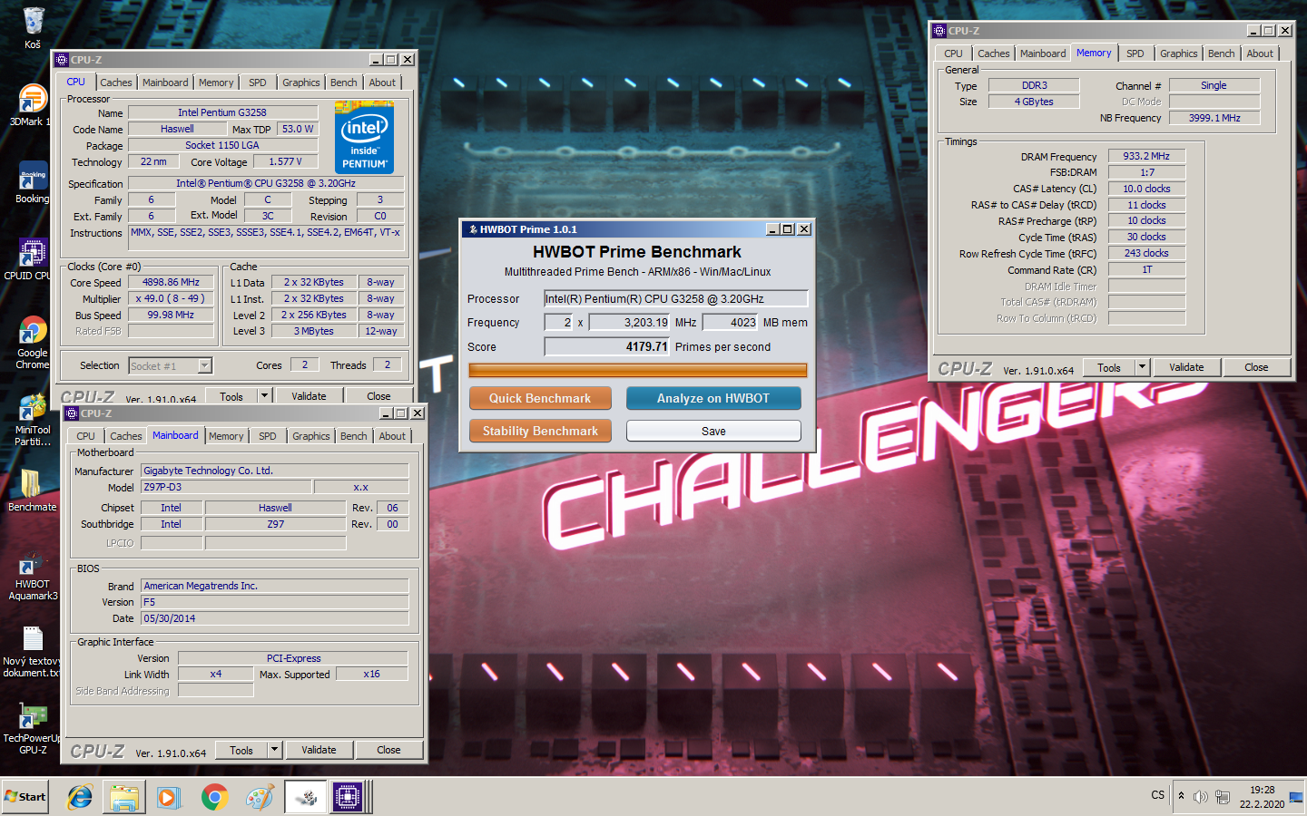
Task: Click motherboard Model field Z97P-D3
Action: (x=226, y=487)
